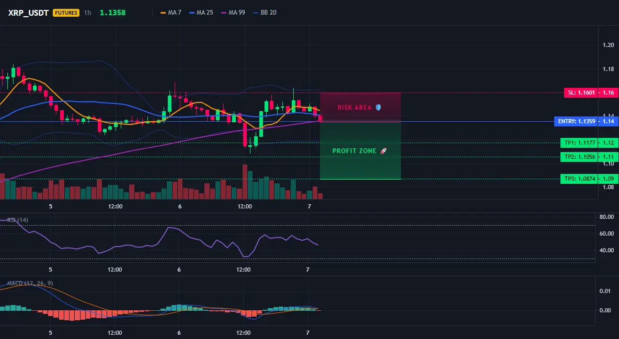Click the 80.00 RSI axis value
This screenshot has width=619, height=339.
click(606, 217)
